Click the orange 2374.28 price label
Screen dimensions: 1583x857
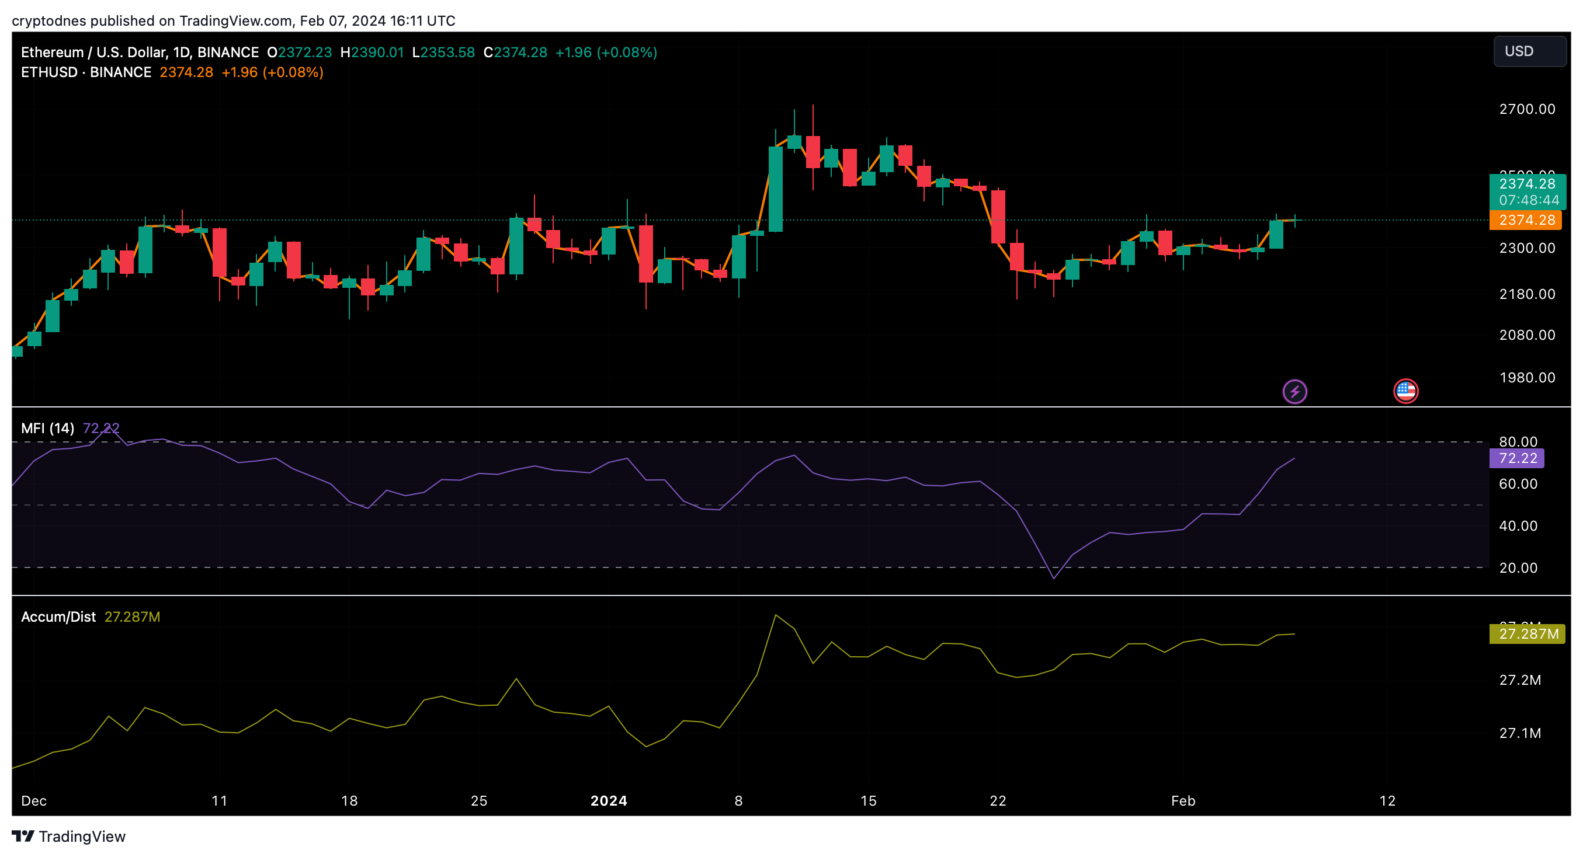(1526, 220)
